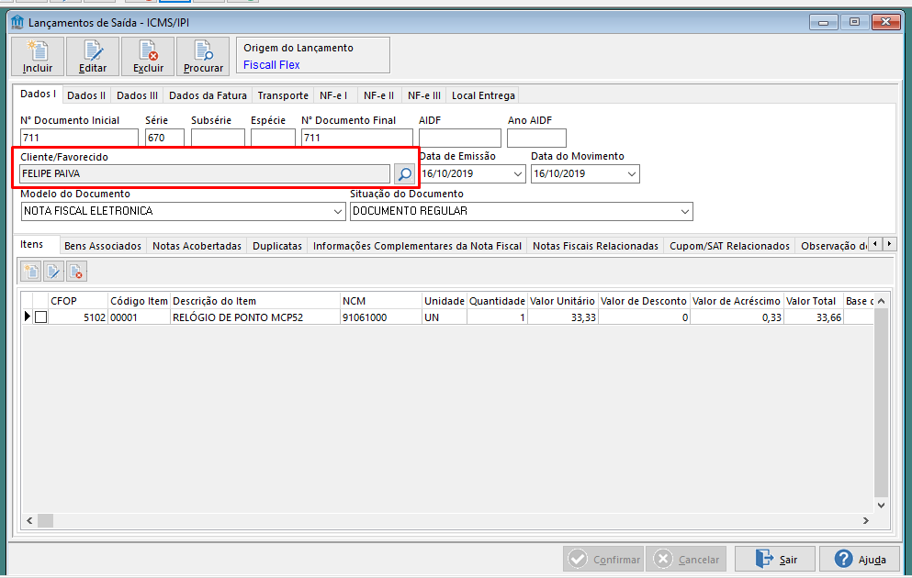The image size is (912, 578).
Task: Delete item icon in Itens toolbar
Action: [x=76, y=272]
